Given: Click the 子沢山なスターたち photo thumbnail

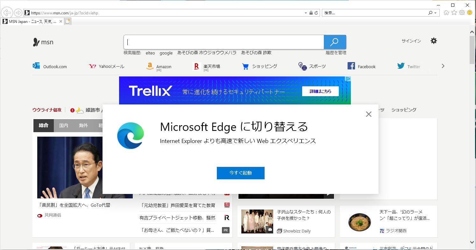Looking at the screenshot, I should [x=257, y=221].
